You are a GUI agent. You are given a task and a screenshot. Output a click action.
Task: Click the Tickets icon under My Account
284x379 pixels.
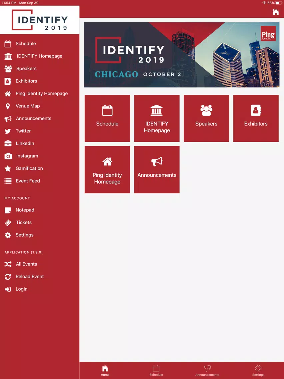(8, 223)
